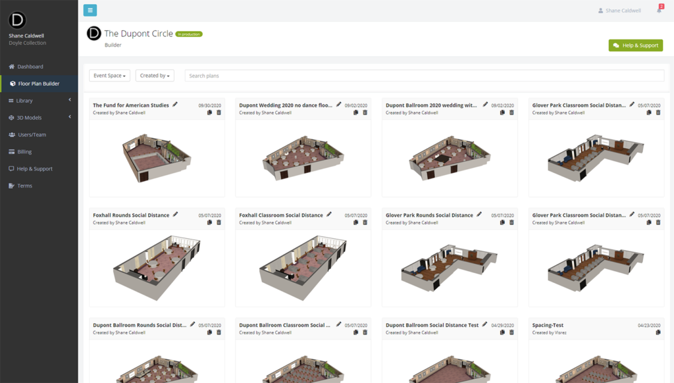Rename The Fund for American Studies plan
Screen dimensions: 674x383
pyautogui.click(x=175, y=105)
